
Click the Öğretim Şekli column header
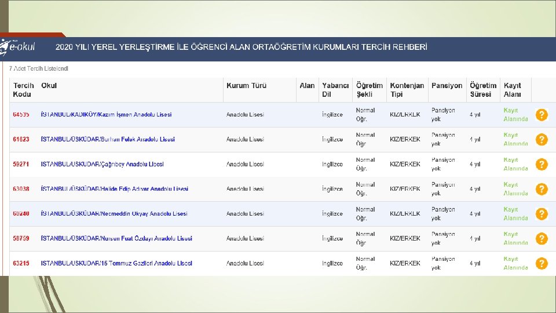(369, 90)
